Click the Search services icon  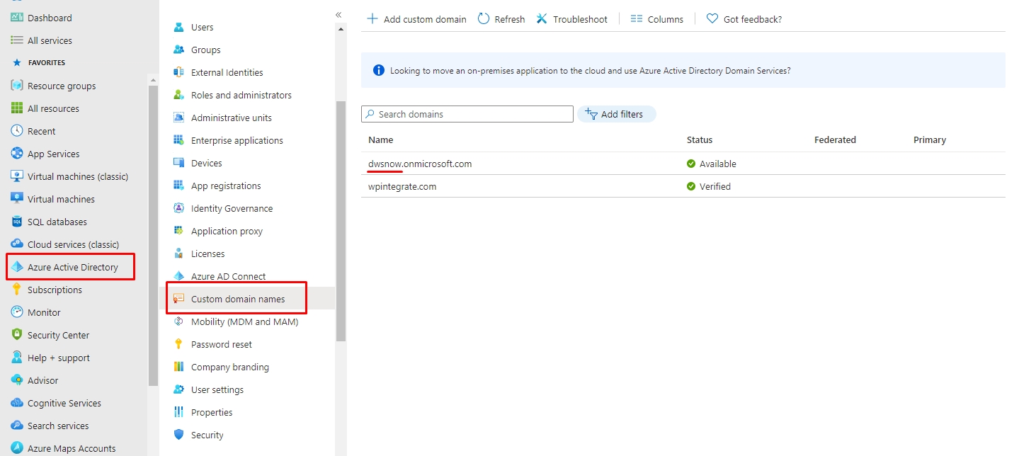[17, 426]
